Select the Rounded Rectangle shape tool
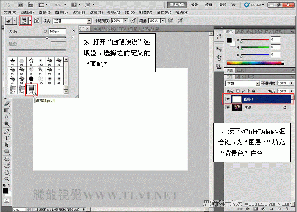Image resolution: width=297 pixels, height=212 pixels. (x=6, y=151)
